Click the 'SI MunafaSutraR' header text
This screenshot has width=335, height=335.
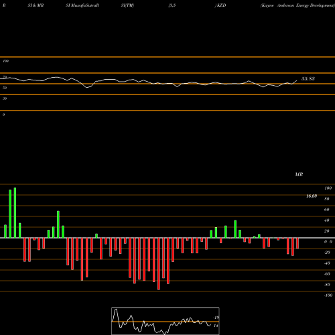pyautogui.click(x=82, y=5)
